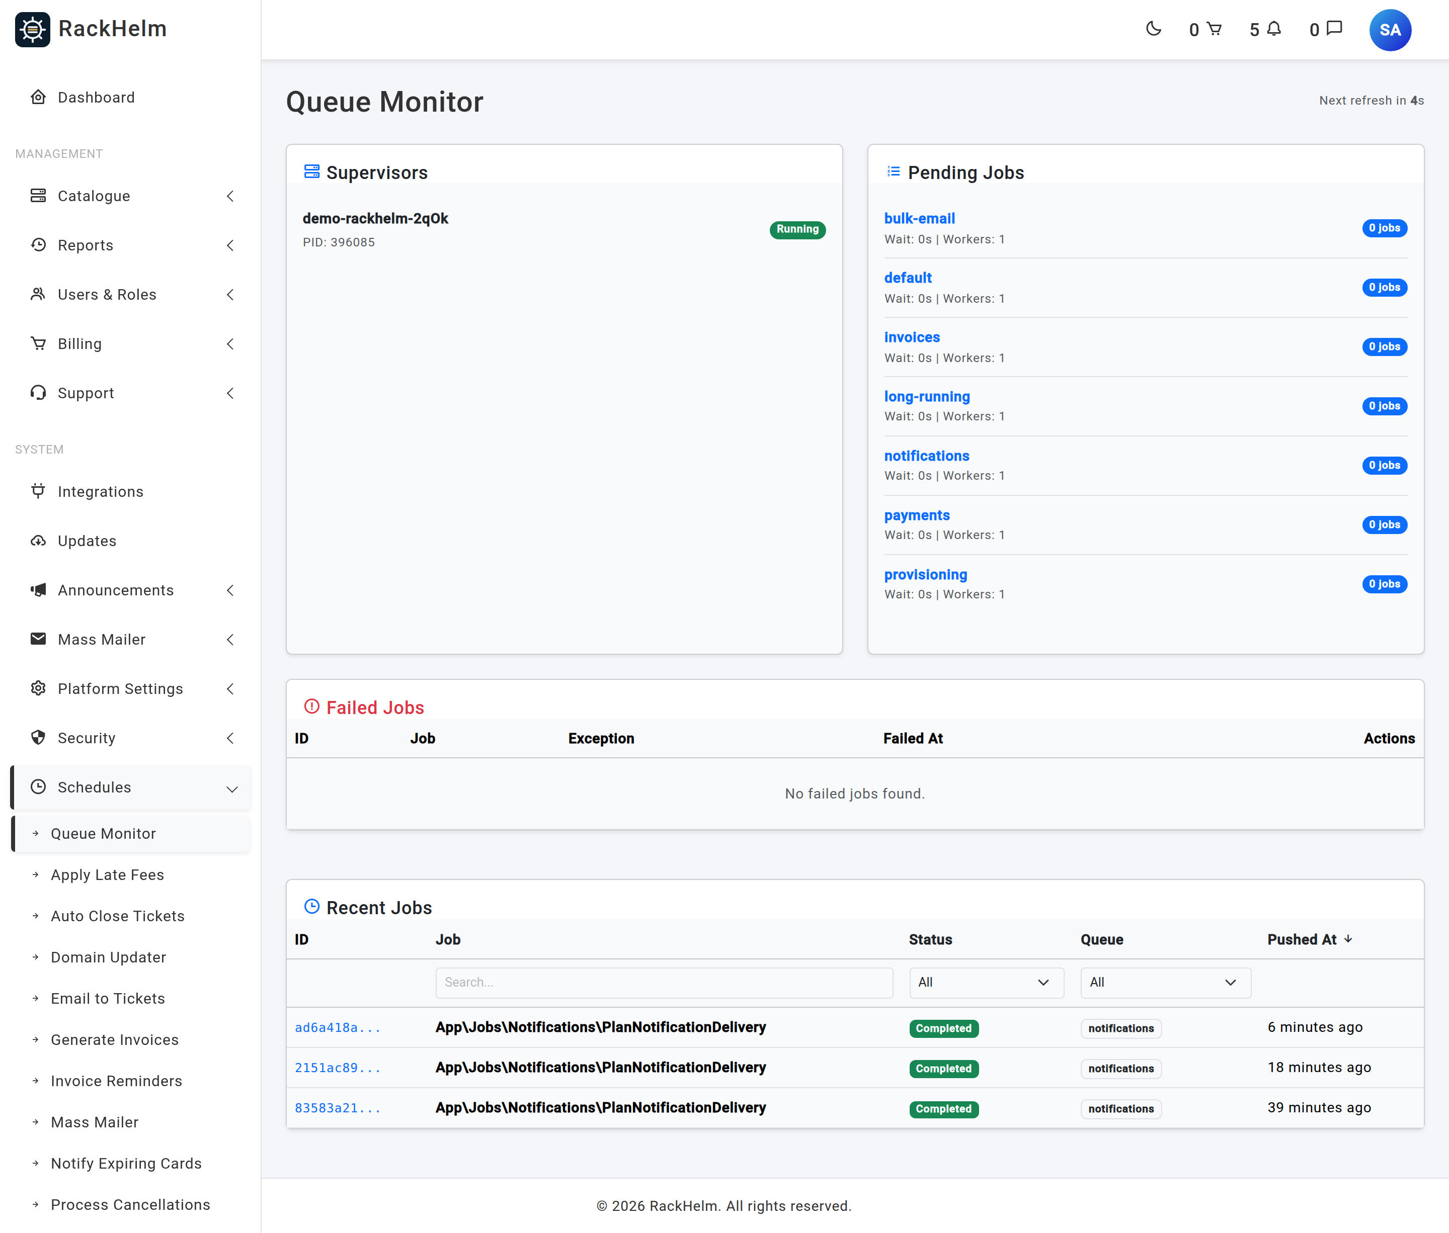Toggle dark mode moon icon

[1153, 29]
